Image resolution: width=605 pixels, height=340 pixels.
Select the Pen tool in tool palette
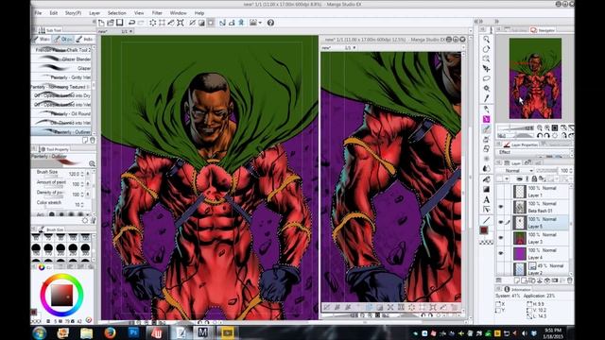[486, 110]
